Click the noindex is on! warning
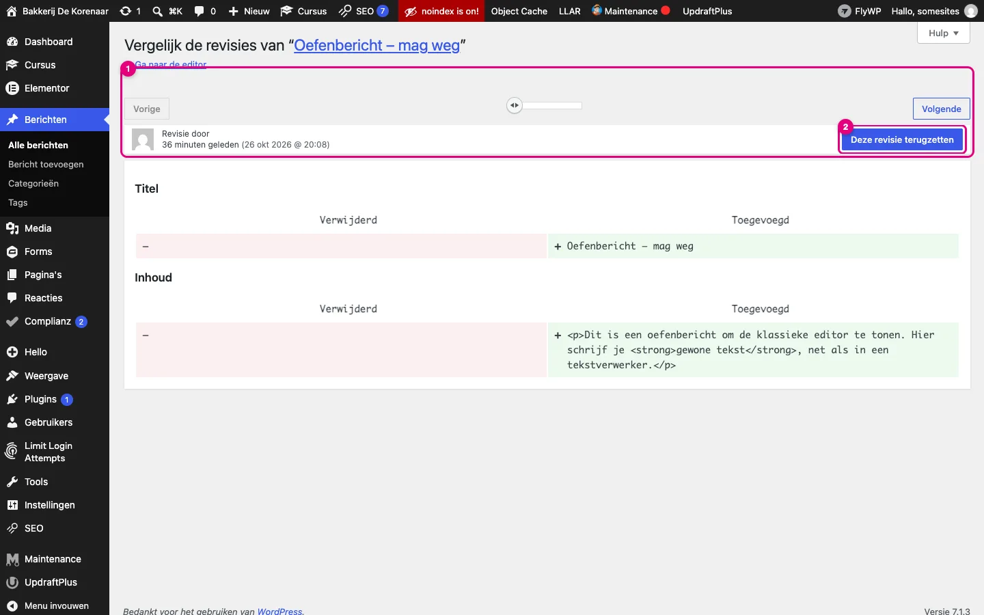Screen dimensions: 984x615 [x=442, y=11]
